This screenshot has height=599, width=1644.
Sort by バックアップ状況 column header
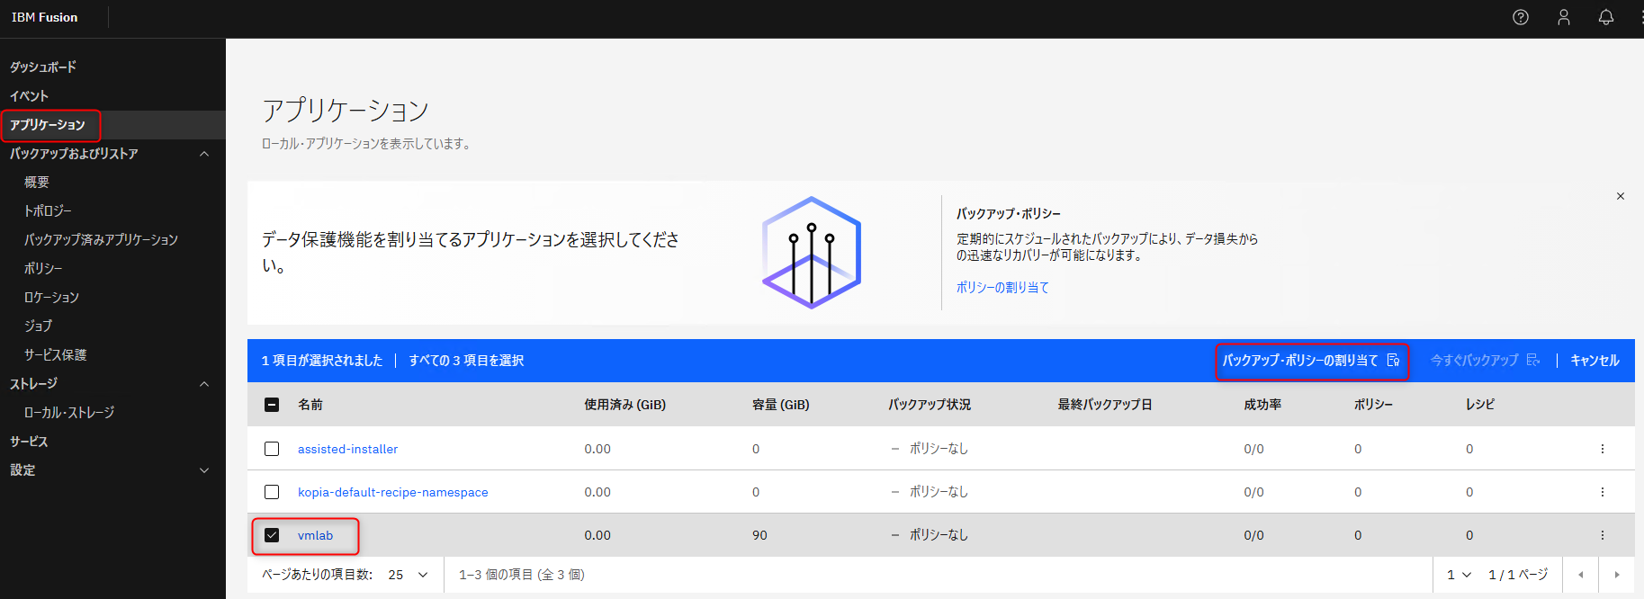(x=930, y=405)
